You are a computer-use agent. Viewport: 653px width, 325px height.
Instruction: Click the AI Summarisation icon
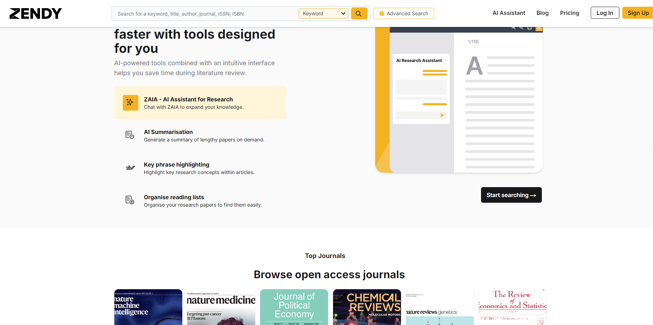coord(130,135)
